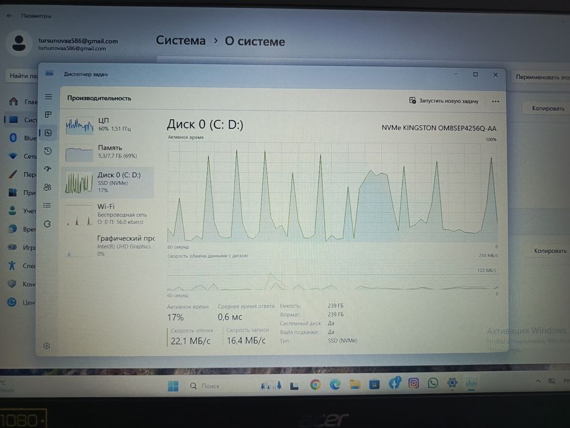Click the NVMe KINGSTON model name
The width and height of the screenshot is (570, 428).
[439, 128]
